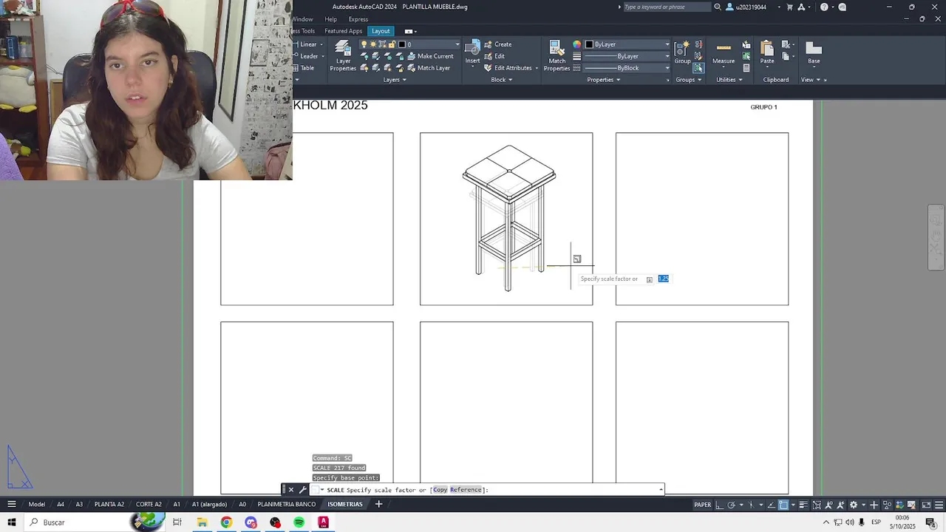Toggle PAPER/MODEL space button
Image resolution: width=946 pixels, height=532 pixels.
pyautogui.click(x=702, y=505)
